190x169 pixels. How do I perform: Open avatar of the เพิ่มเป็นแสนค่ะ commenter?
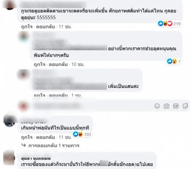23,74
